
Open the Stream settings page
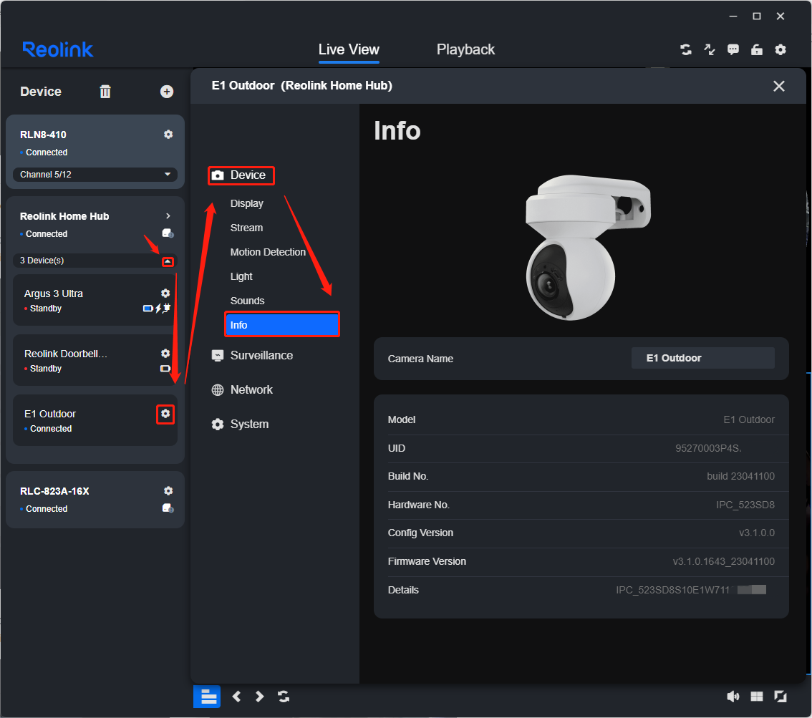[246, 228]
